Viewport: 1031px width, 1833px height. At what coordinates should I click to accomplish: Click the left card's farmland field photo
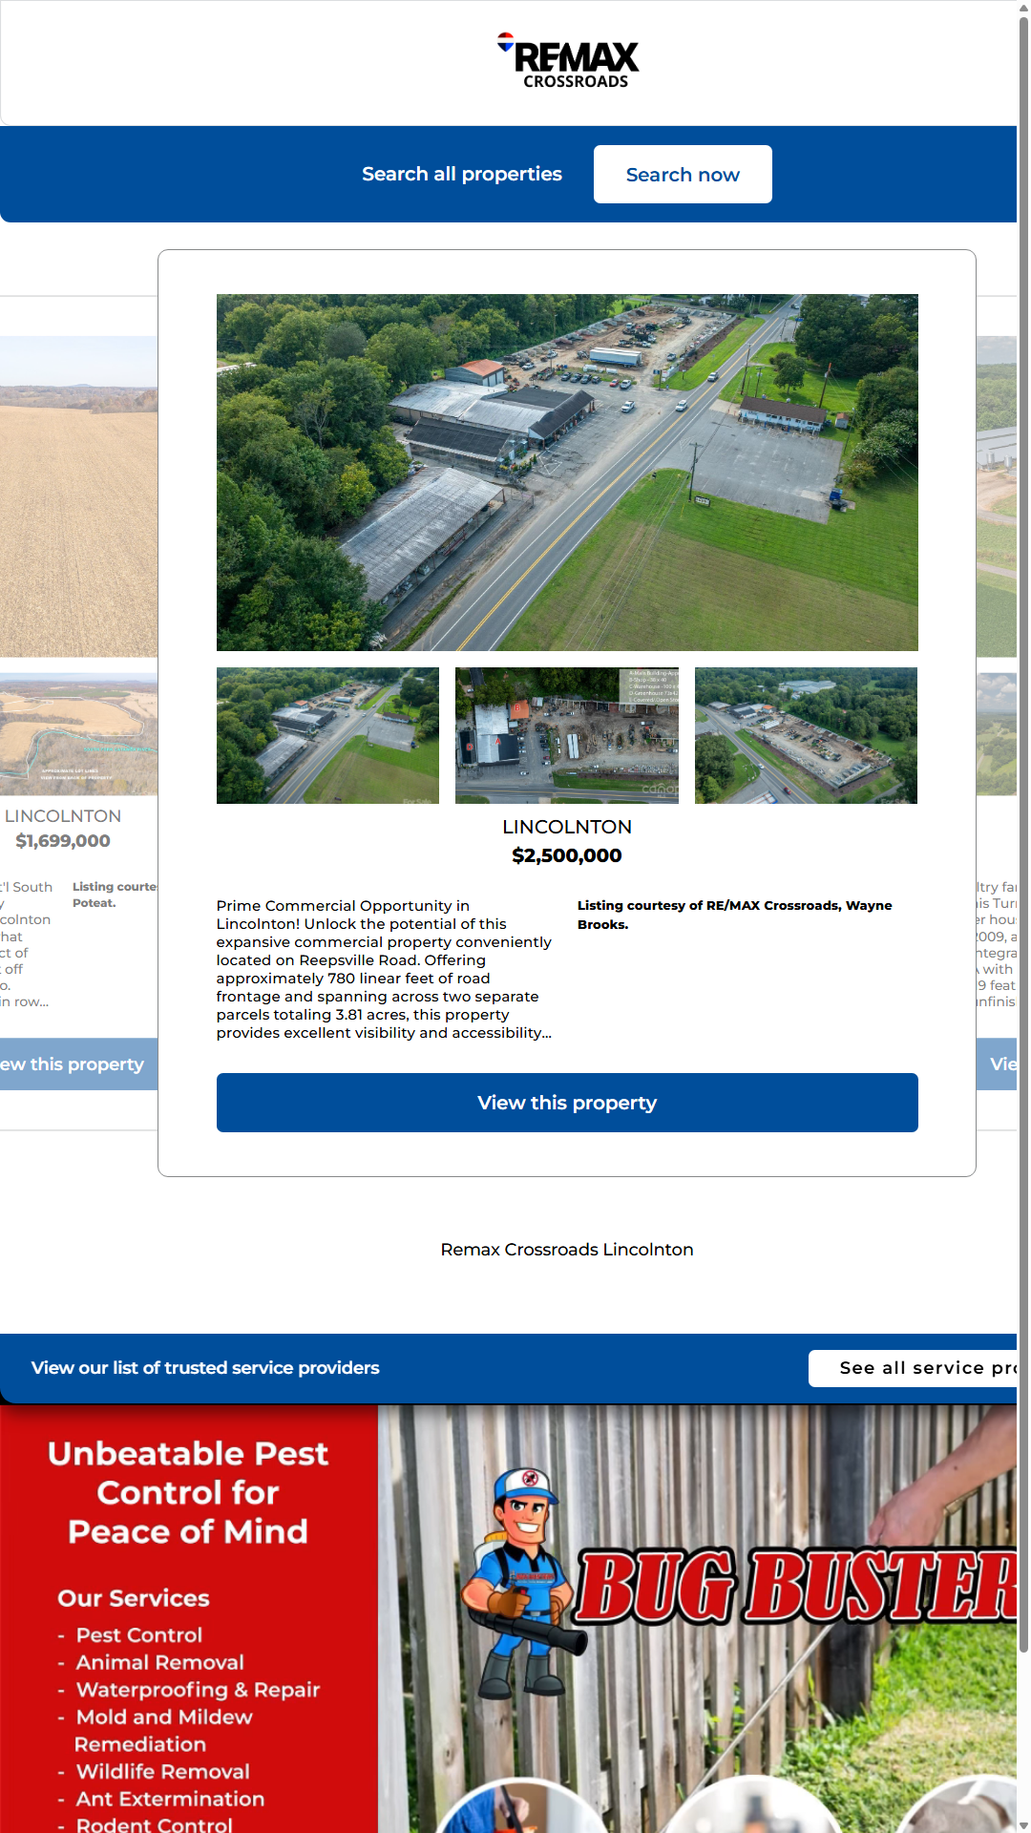coord(78,496)
